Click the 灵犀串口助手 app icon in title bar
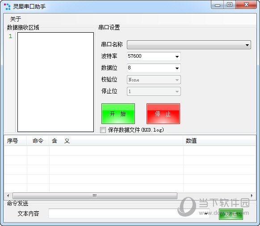Viewport: 260px width, 226px height. [7, 6]
